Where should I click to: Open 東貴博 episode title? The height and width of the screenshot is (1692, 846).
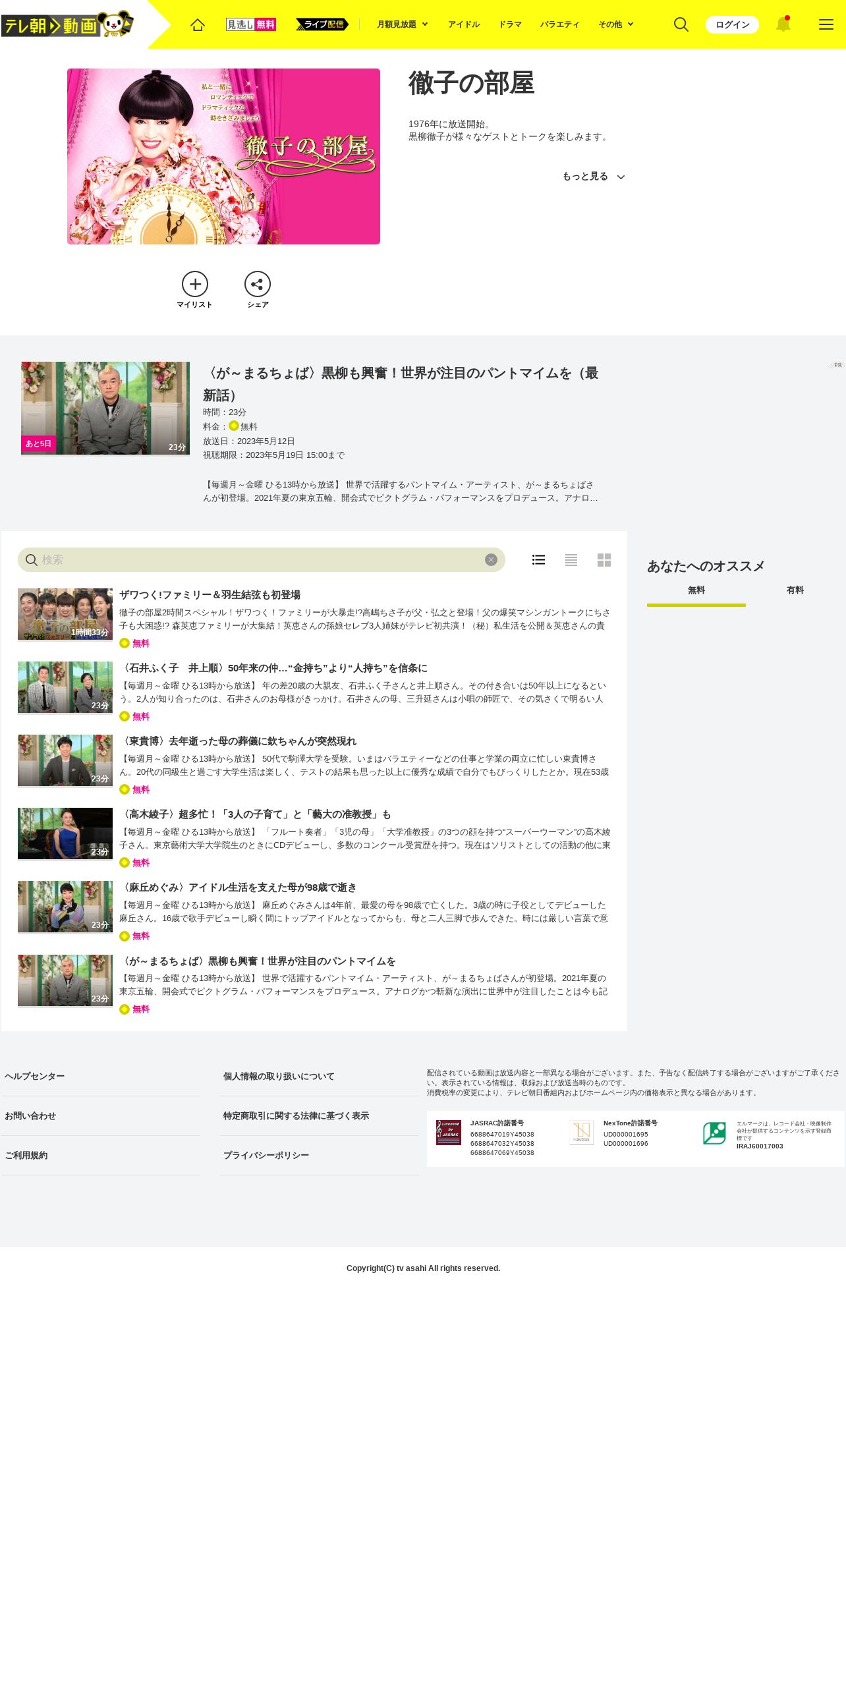point(238,741)
